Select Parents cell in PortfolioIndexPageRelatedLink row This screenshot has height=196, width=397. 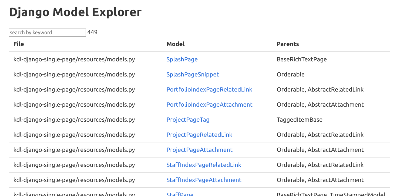point(320,90)
